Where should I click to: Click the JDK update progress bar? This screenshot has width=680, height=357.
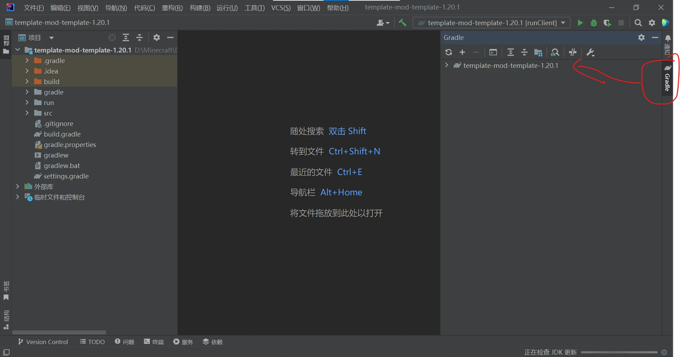(x=620, y=352)
